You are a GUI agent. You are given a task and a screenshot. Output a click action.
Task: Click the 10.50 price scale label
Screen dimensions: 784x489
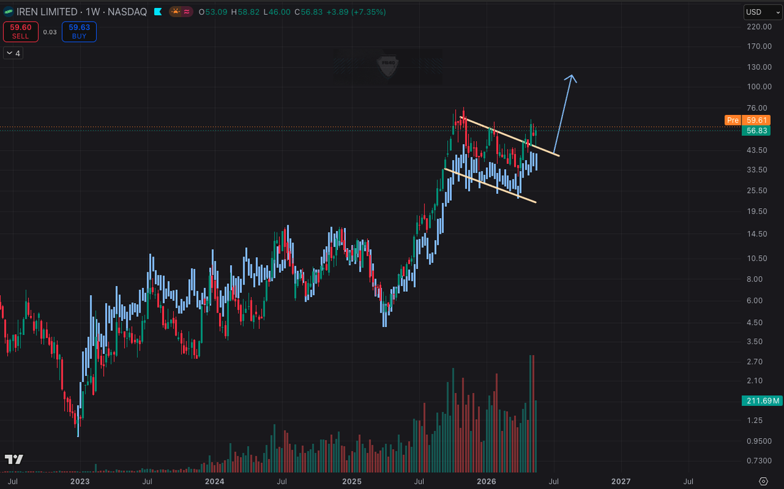[x=757, y=258]
